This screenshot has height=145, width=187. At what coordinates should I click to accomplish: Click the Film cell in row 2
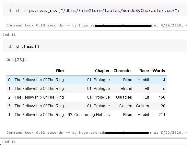[x=39, y=97]
